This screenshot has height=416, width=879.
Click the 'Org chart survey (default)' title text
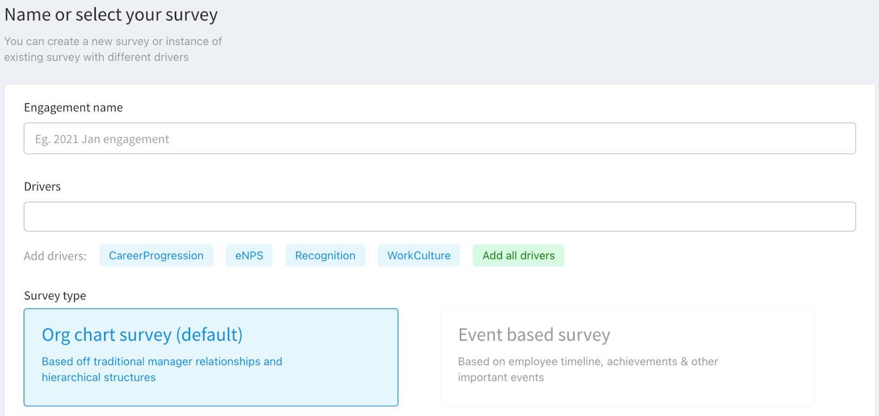[x=142, y=335]
